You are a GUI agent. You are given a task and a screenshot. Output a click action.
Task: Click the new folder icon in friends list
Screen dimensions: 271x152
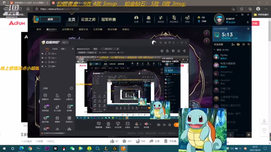click(x=238, y=45)
